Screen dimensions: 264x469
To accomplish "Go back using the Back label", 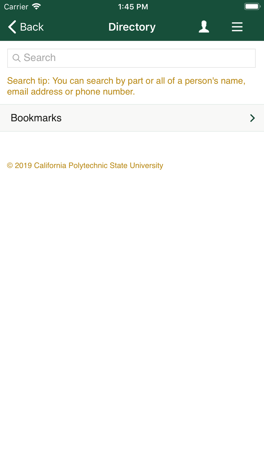I will tap(32, 27).
